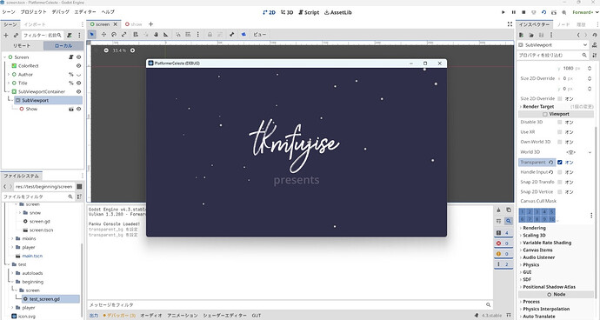Enable the Use XR checkbox
Image resolution: width=600 pixels, height=320 pixels.
click(x=560, y=132)
